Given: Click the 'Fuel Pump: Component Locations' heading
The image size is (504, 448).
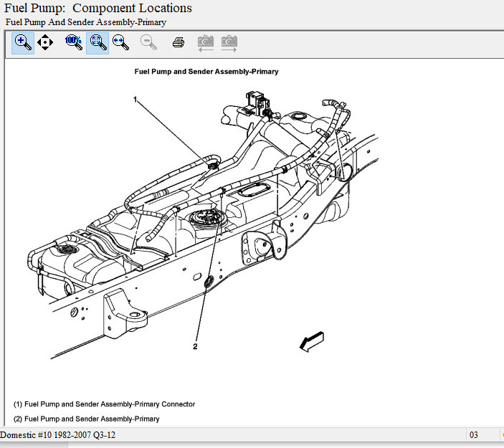Looking at the screenshot, I should pos(98,8).
